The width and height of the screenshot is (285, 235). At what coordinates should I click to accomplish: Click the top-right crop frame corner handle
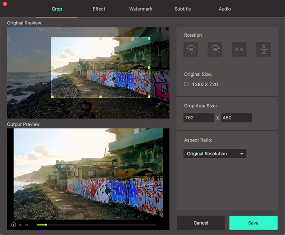(149, 39)
